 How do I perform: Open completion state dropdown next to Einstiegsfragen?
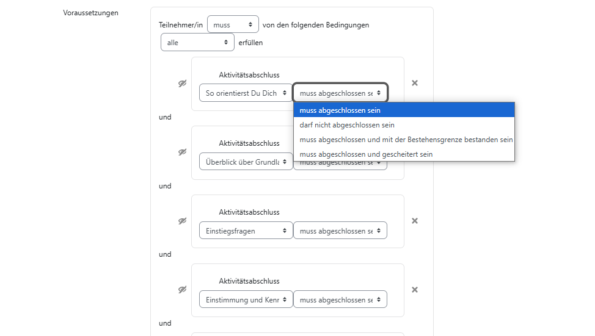point(340,231)
